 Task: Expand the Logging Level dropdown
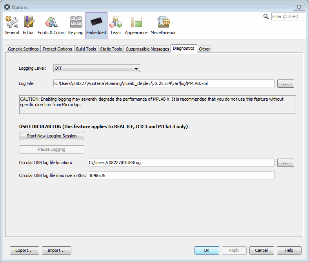click(x=96, y=69)
